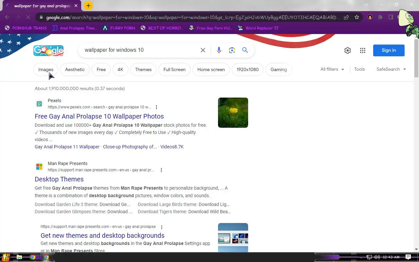Image resolution: width=419 pixels, height=262 pixels.
Task: Click the blue magnifier search icon
Action: click(245, 50)
